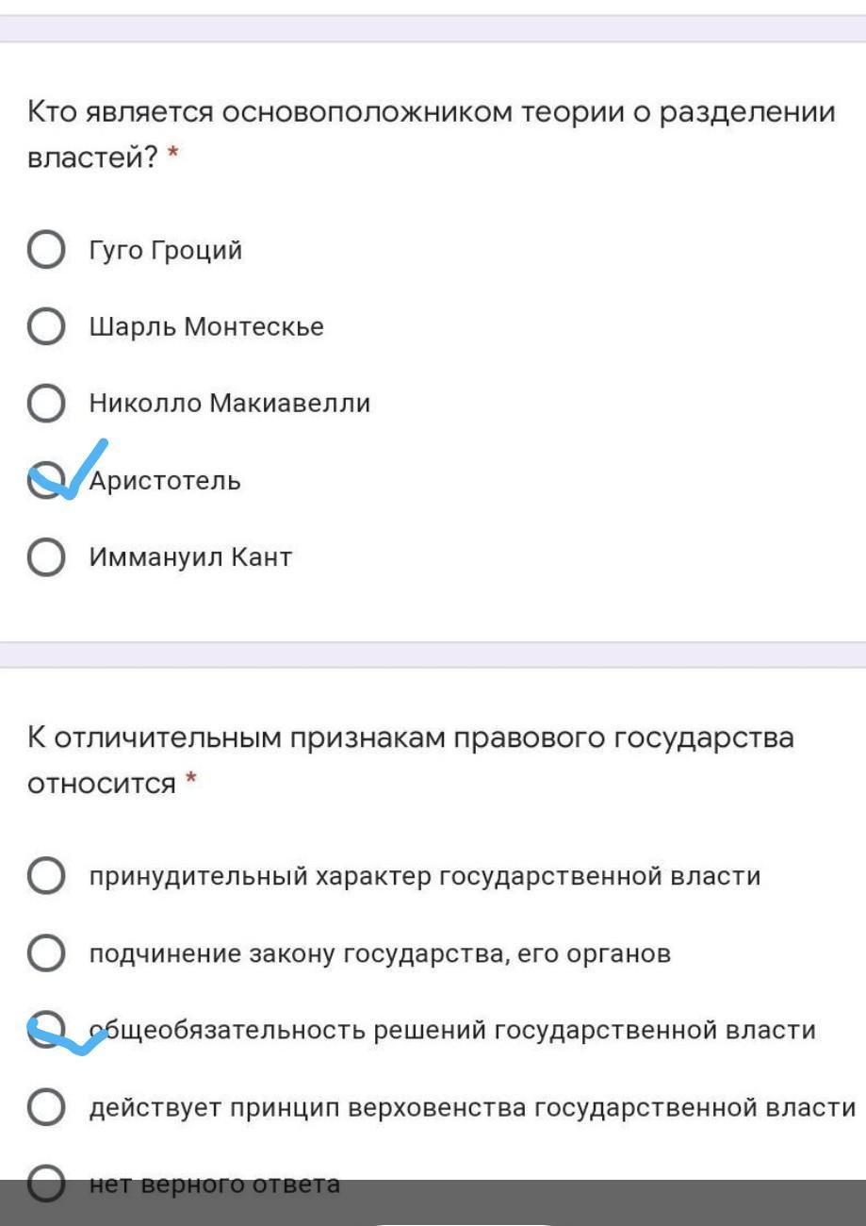Click the подчинение закону государства, его органов label
The height and width of the screenshot is (1226, 866).
click(x=380, y=953)
